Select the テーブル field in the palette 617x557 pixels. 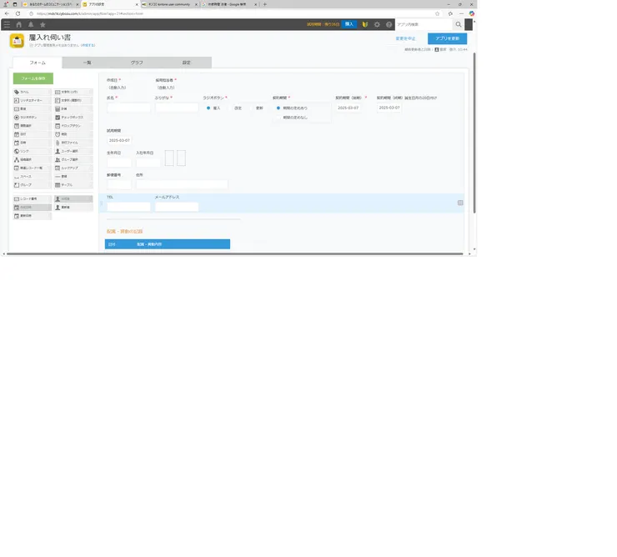tap(73, 184)
